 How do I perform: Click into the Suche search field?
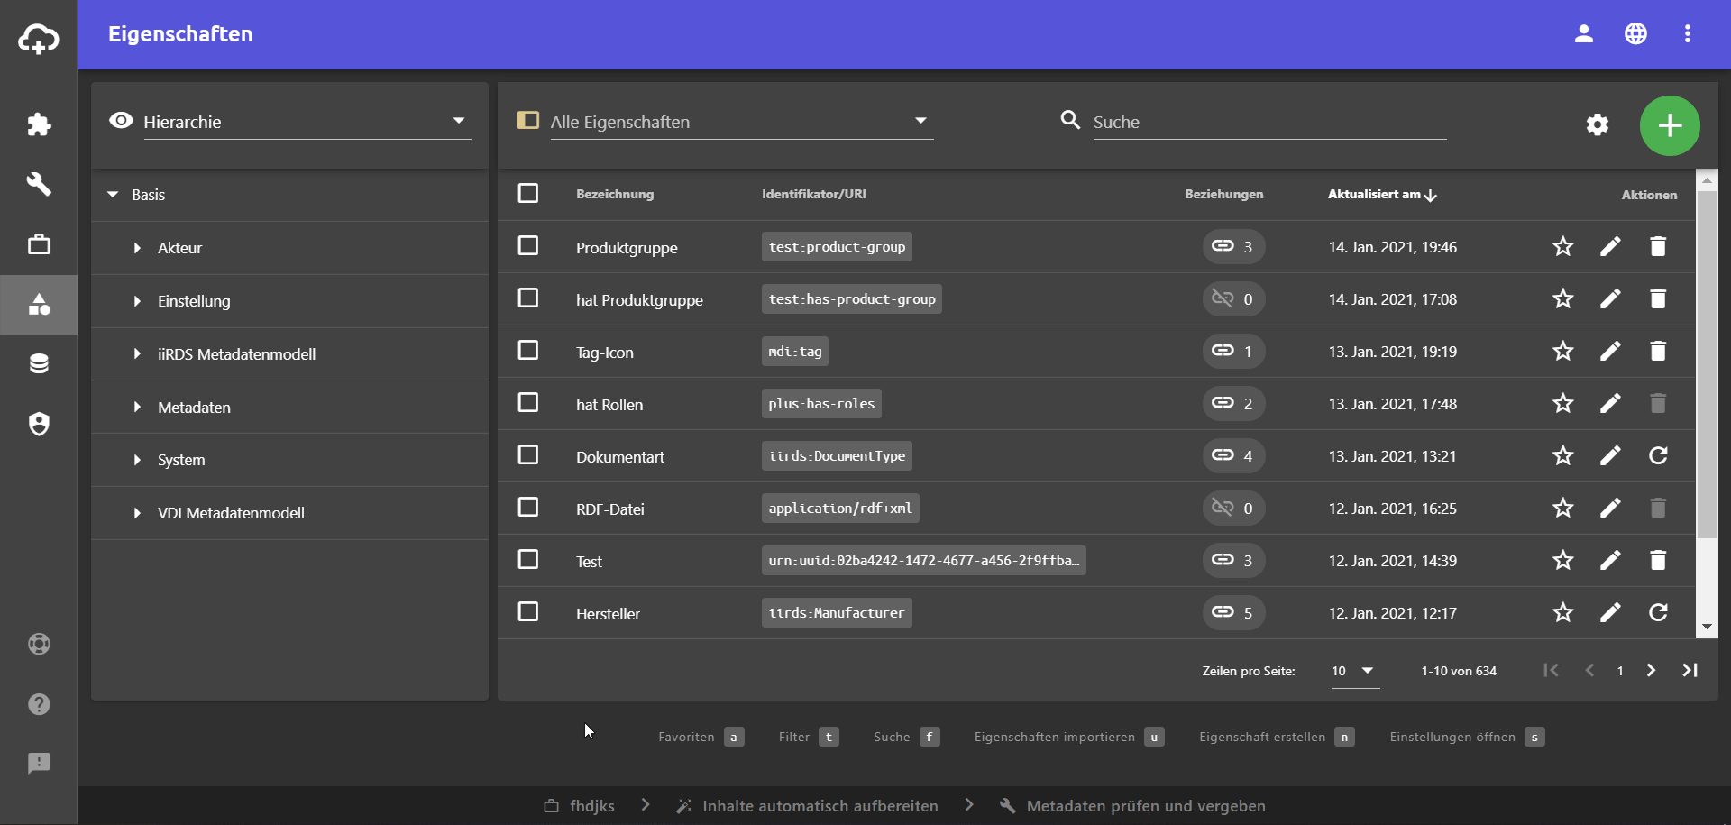[x=1269, y=122]
